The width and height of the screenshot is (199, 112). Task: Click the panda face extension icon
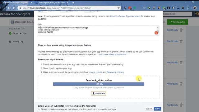(173, 8)
